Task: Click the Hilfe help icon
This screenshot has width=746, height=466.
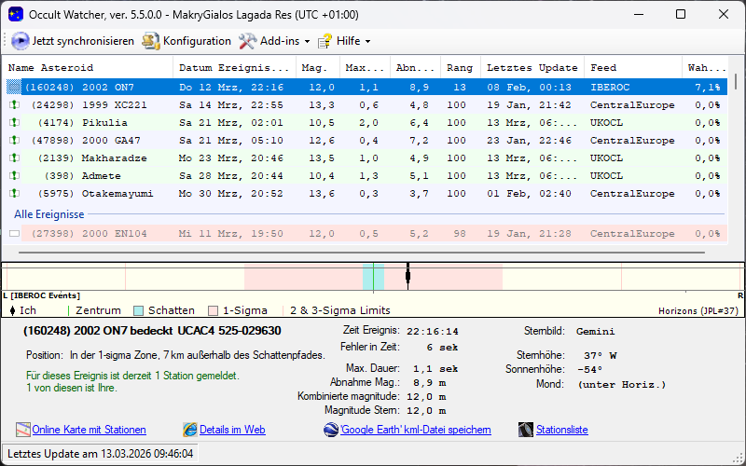Action: tap(325, 41)
